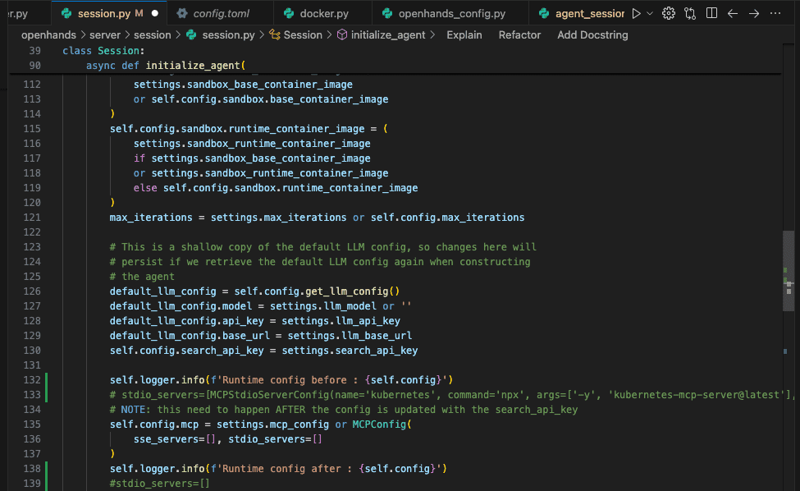Click the vertical scrollbar thumb

point(789,270)
